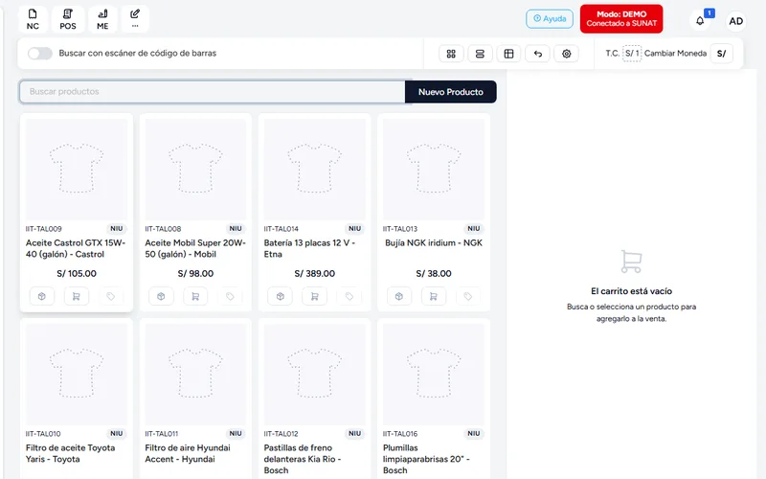Click price tag icon for Bujía NGK
The width and height of the screenshot is (766, 479).
pyautogui.click(x=468, y=296)
